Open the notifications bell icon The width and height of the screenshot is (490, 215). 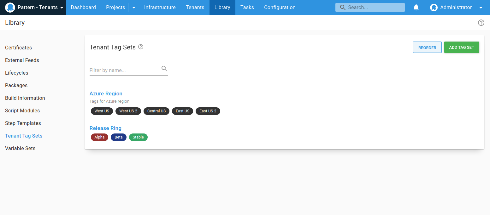click(416, 8)
